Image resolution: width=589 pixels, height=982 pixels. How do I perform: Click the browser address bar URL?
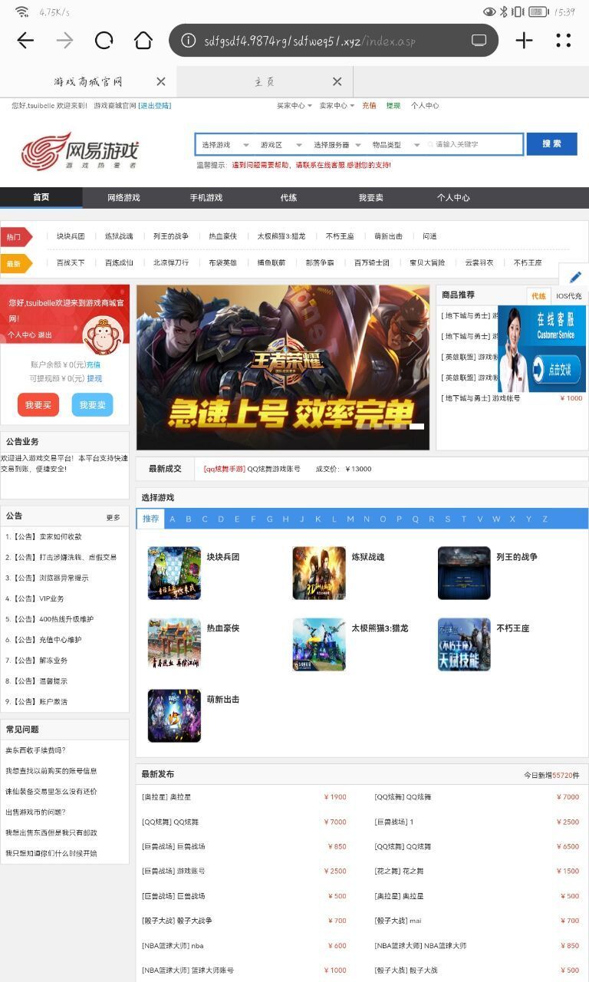[310, 41]
